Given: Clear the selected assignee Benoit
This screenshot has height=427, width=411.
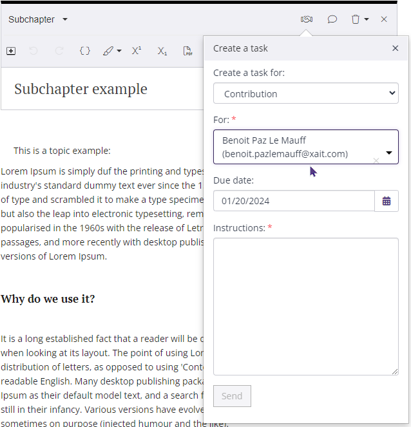Looking at the screenshot, I should [376, 160].
